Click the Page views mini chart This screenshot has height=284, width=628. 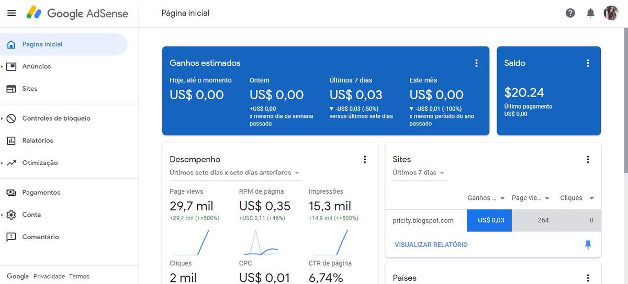[192, 242]
